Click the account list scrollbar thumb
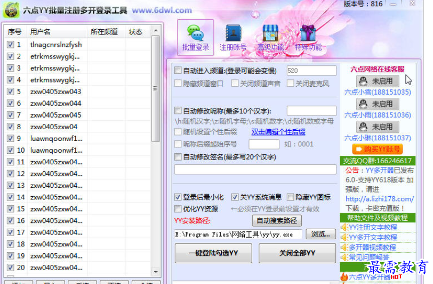Image resolution: width=433 pixels, height=284 pixels. click(x=156, y=89)
